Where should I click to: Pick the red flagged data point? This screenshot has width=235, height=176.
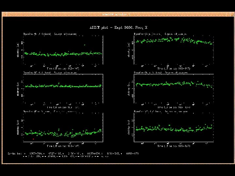click(x=33, y=139)
